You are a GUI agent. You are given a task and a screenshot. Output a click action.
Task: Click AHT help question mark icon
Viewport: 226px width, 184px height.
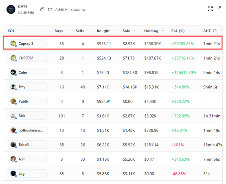pyautogui.click(x=215, y=31)
